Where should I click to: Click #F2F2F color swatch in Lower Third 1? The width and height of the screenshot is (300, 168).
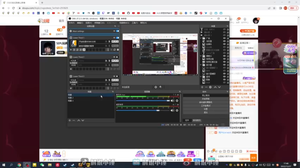(115, 41)
